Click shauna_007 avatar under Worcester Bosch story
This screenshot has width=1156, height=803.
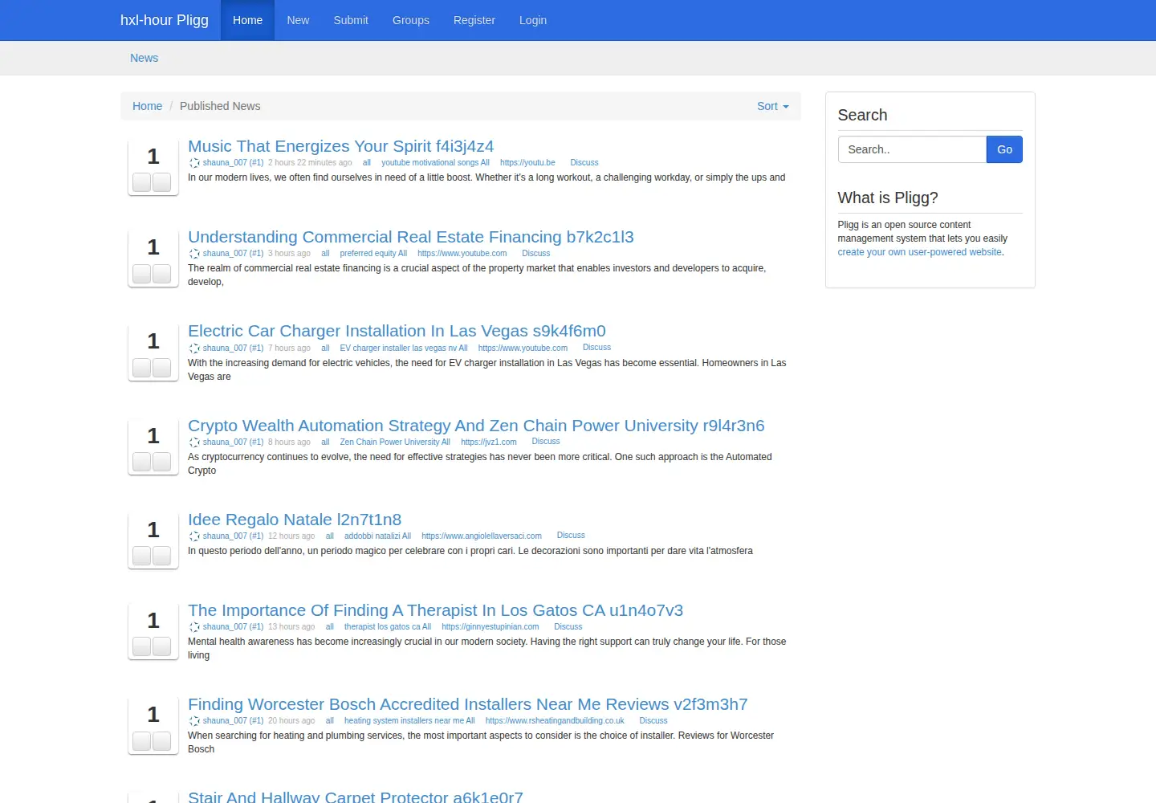[194, 721]
